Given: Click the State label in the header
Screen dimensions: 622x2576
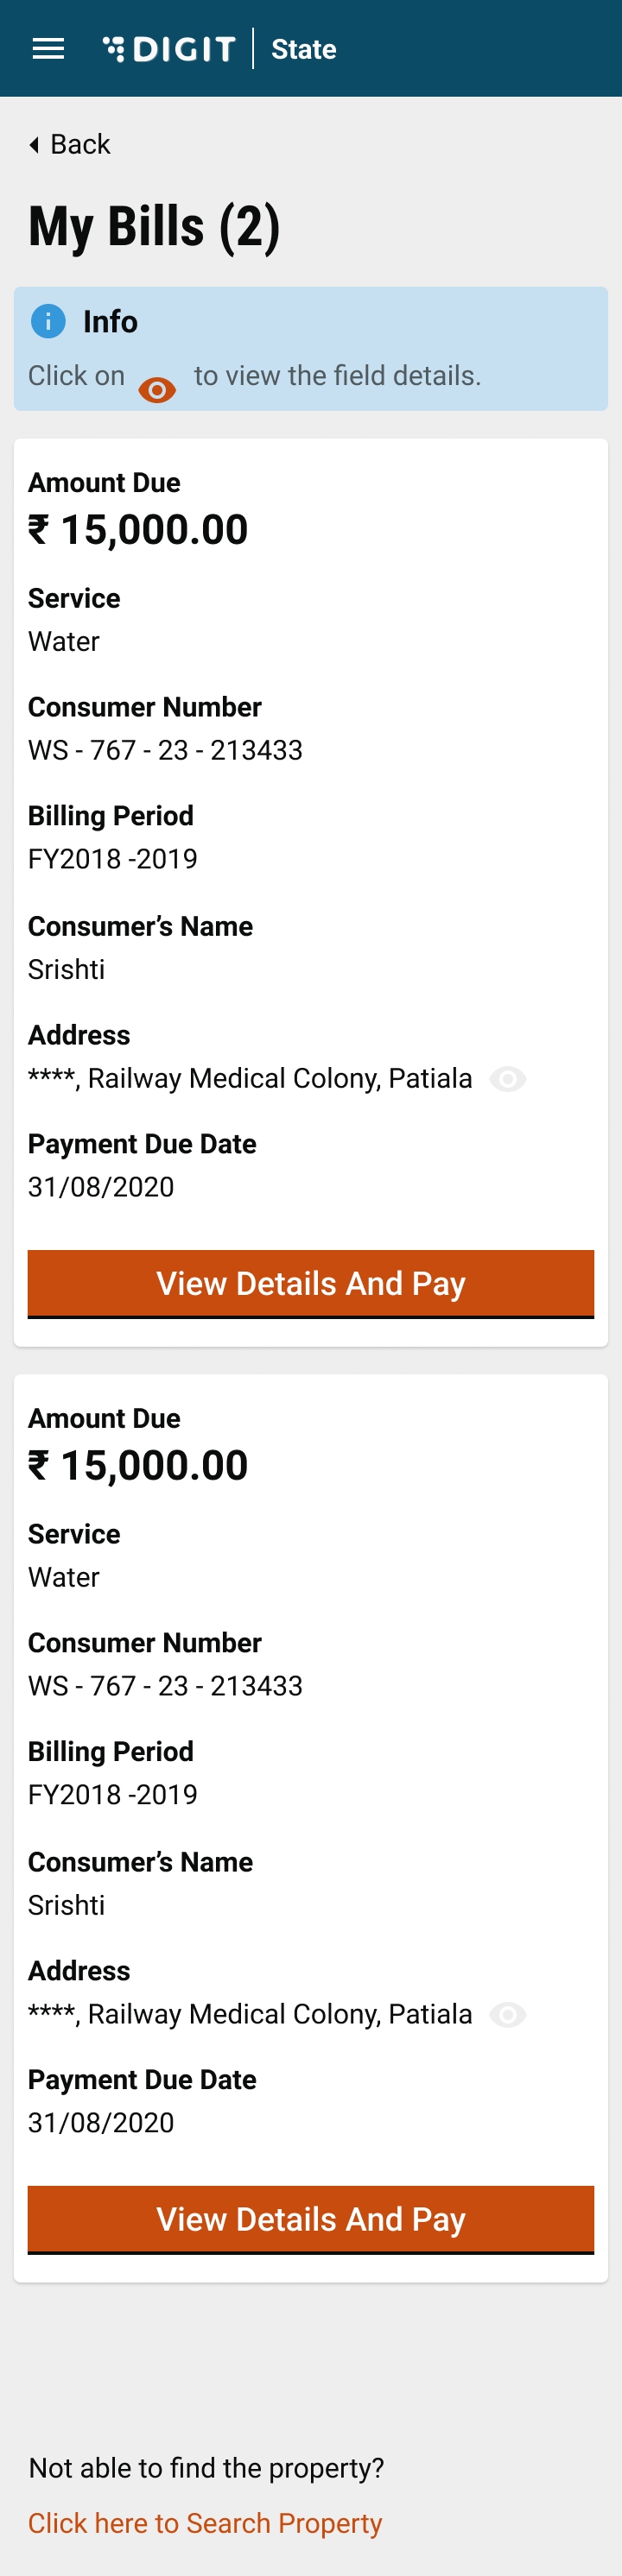Looking at the screenshot, I should 303,49.
